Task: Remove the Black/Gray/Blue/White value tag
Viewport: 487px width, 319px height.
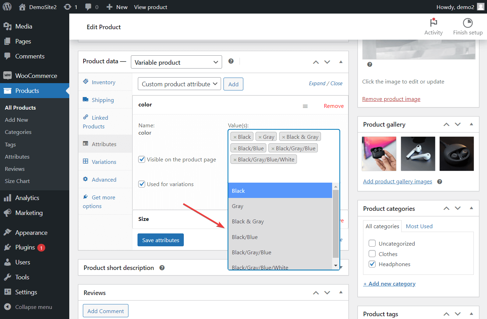Action: (235, 160)
